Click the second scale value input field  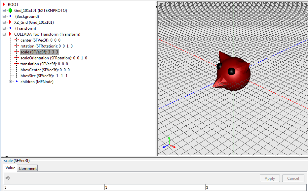click(x=155, y=187)
